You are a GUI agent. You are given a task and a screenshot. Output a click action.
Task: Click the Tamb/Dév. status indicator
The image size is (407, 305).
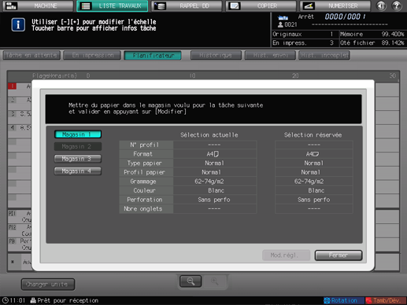[386, 300]
